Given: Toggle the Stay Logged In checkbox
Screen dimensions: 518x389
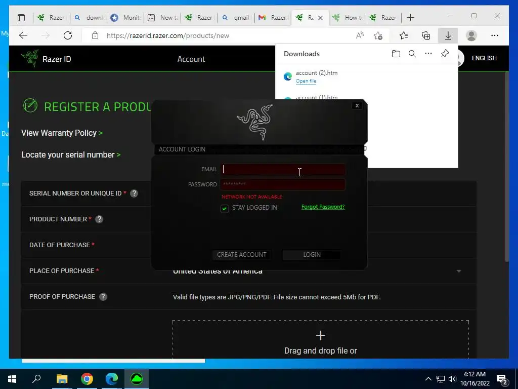Looking at the screenshot, I should click(x=224, y=208).
